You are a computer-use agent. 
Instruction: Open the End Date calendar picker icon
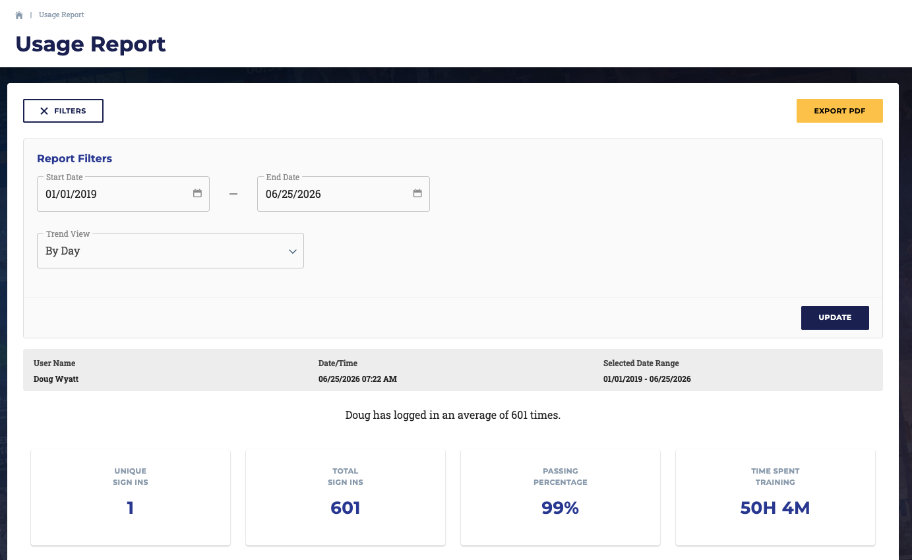coord(417,193)
